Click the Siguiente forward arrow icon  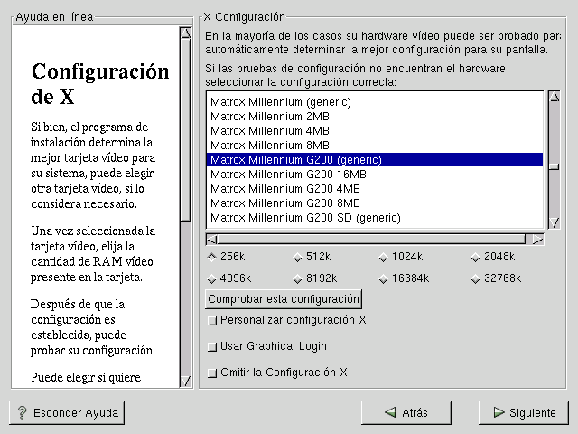pyautogui.click(x=498, y=412)
